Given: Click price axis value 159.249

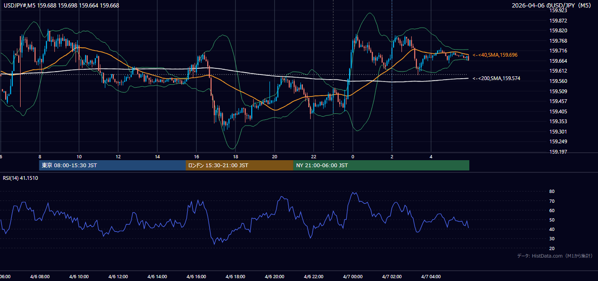Looking at the screenshot, I should tap(559, 141).
